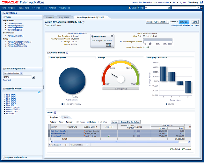Click 211232 Server Supply legend swatch
The width and height of the screenshot is (204, 163).
point(62,104)
